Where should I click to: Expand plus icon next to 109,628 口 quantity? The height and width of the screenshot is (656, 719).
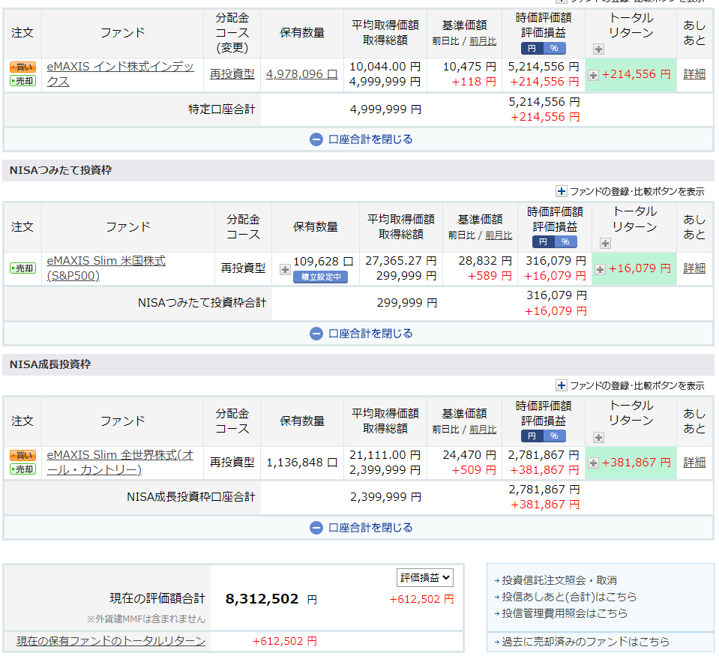pos(285,270)
